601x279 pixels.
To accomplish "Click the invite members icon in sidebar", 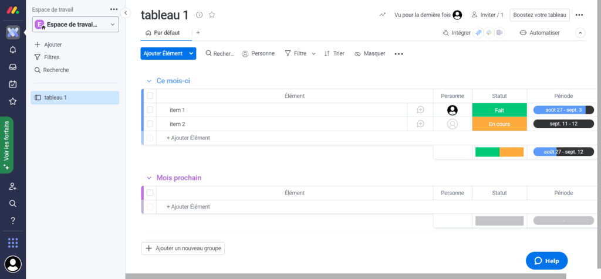I will click(x=12, y=186).
